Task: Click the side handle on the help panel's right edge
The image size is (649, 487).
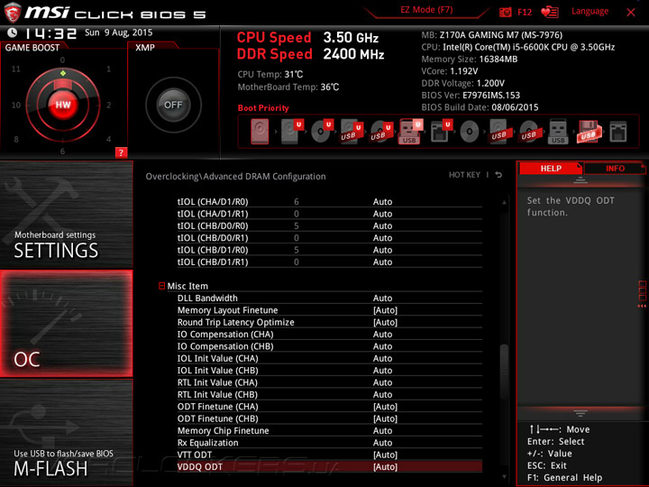Action: (642, 294)
